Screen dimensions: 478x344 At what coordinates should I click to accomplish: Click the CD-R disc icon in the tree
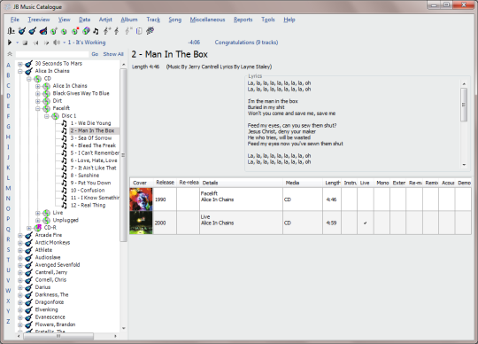37,228
